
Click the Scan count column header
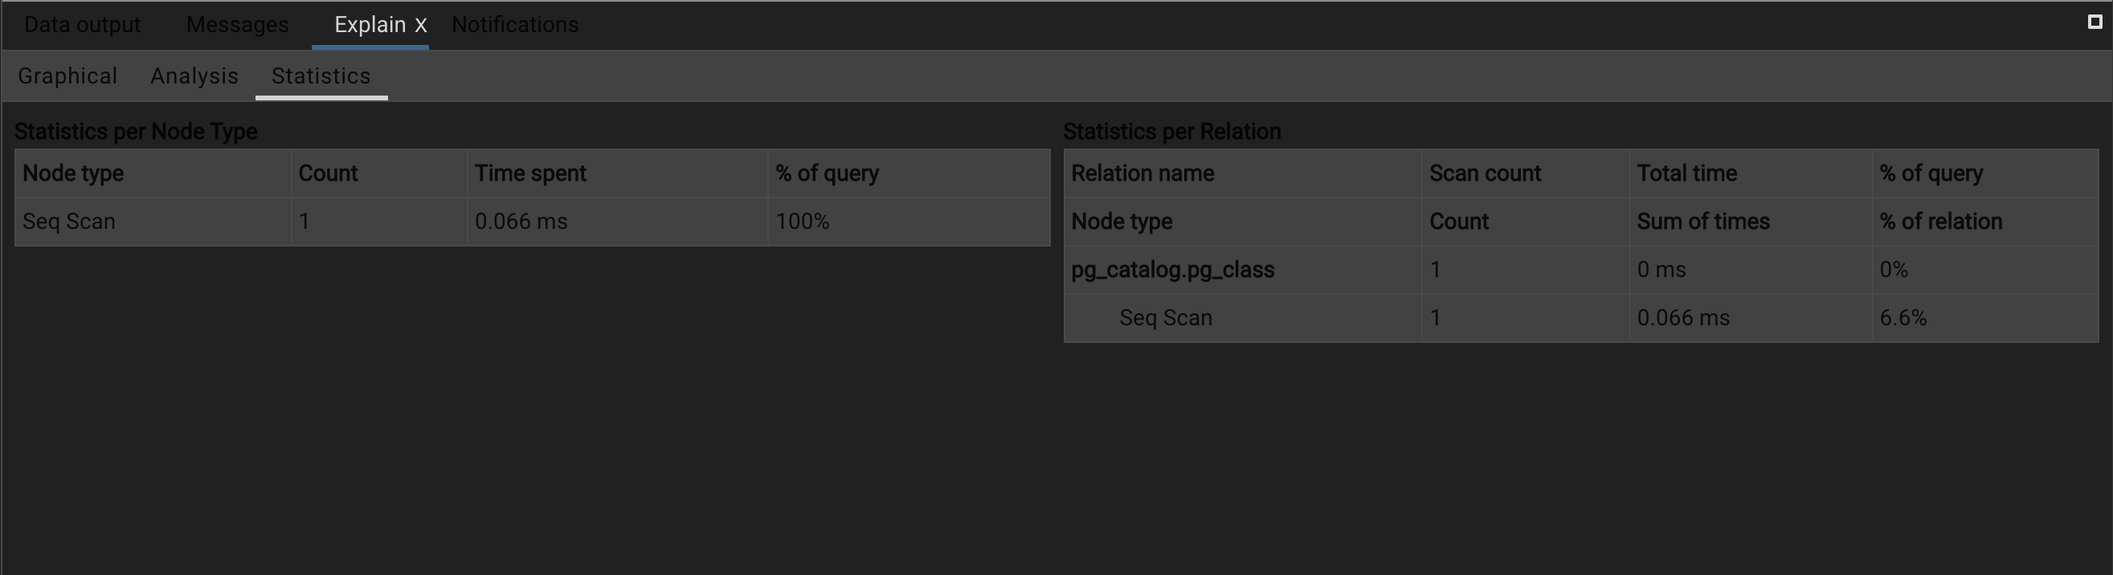(x=1485, y=173)
